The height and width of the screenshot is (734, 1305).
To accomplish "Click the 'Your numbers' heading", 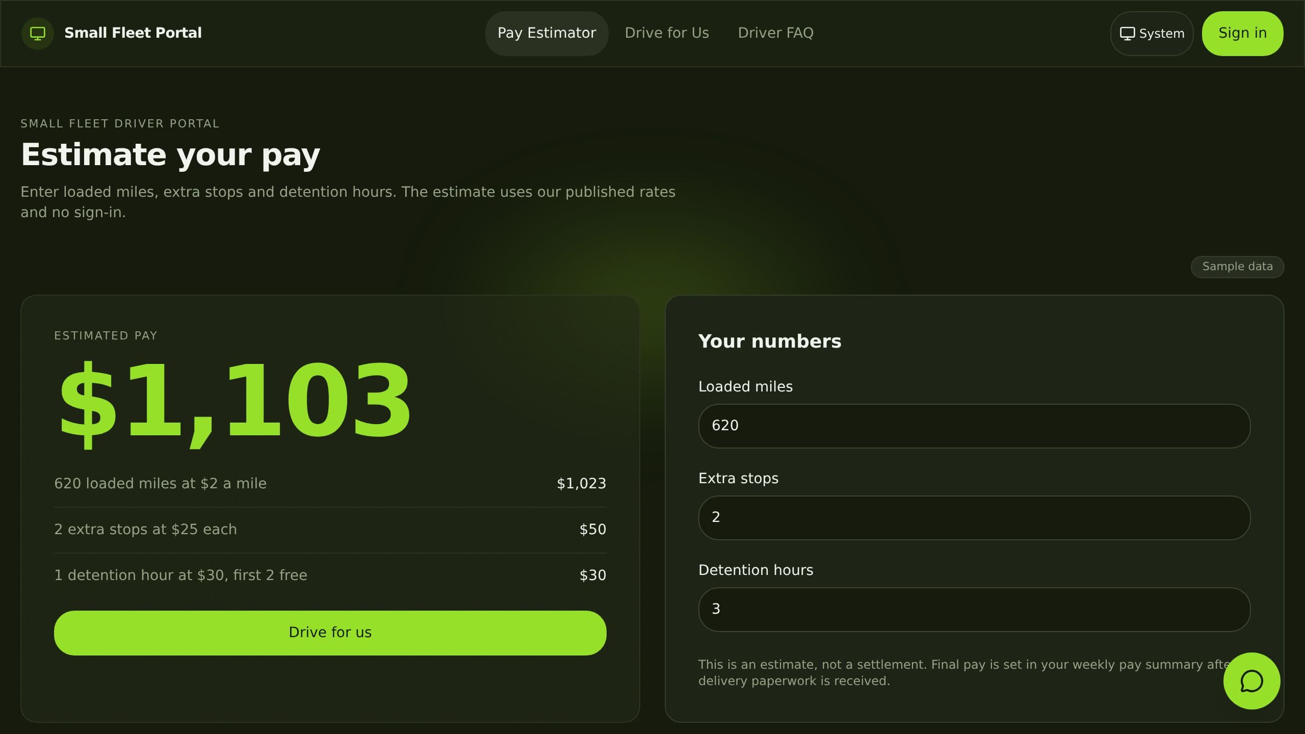I will tap(770, 341).
